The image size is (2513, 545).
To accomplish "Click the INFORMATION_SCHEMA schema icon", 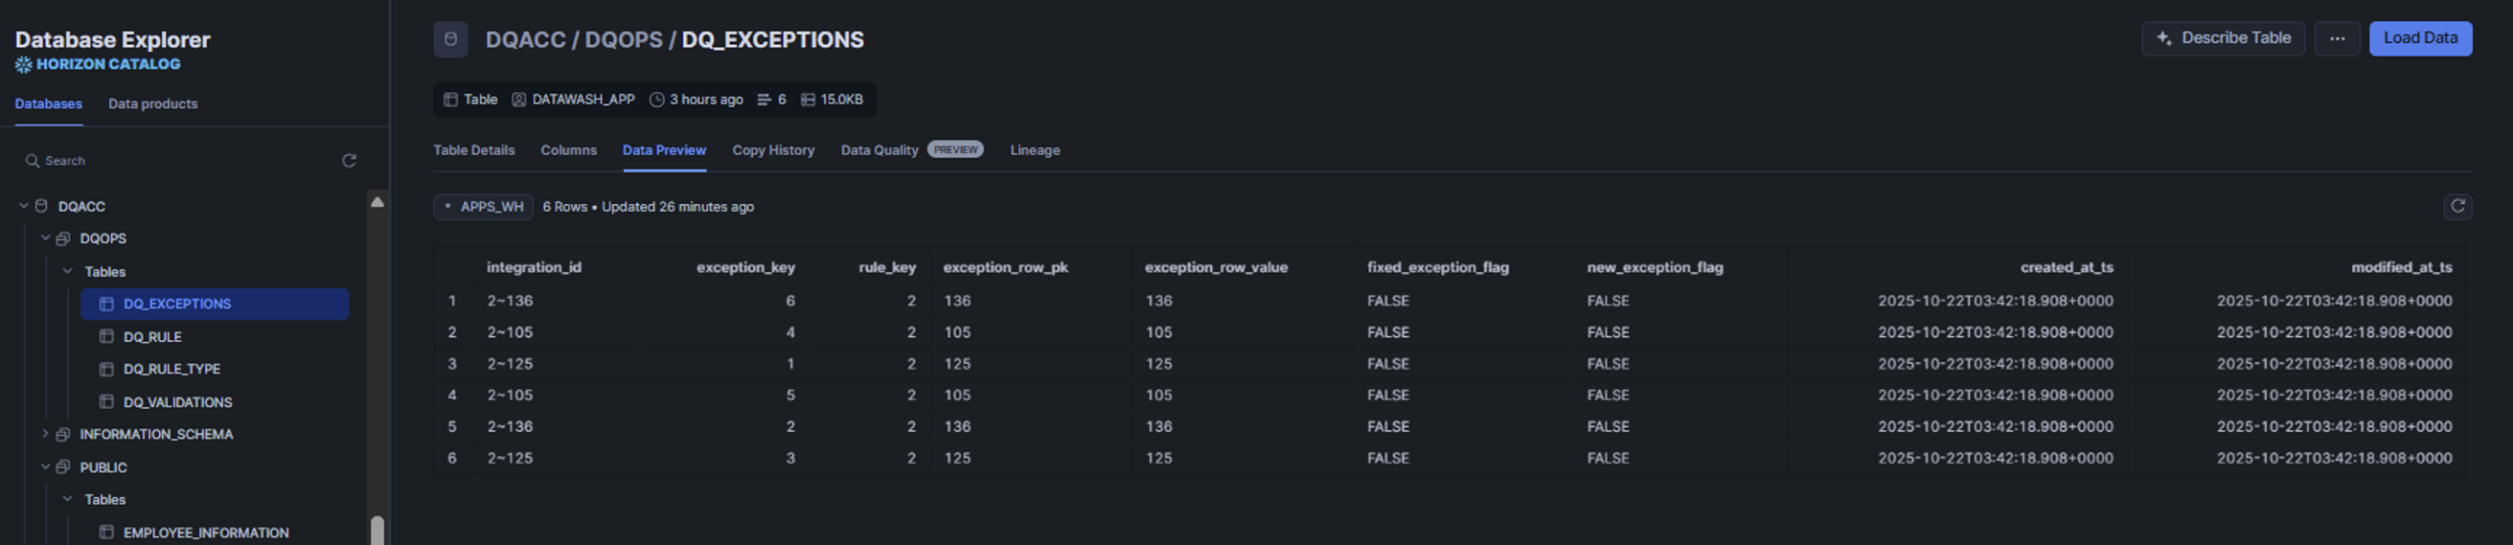I will 64,434.
